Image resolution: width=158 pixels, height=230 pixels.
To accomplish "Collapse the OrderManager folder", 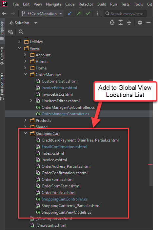I will (x=25, y=74).
